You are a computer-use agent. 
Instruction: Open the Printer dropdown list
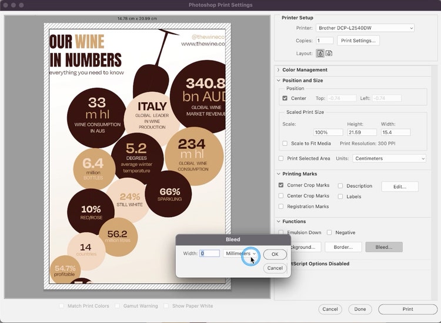(365, 28)
